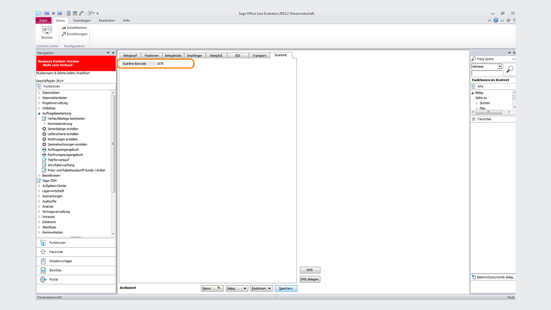Switch to the Belegdetails tab
Viewport: 551px width, 310px height.
point(173,55)
